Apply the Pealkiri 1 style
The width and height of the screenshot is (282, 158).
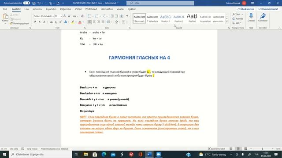tap(166, 18)
